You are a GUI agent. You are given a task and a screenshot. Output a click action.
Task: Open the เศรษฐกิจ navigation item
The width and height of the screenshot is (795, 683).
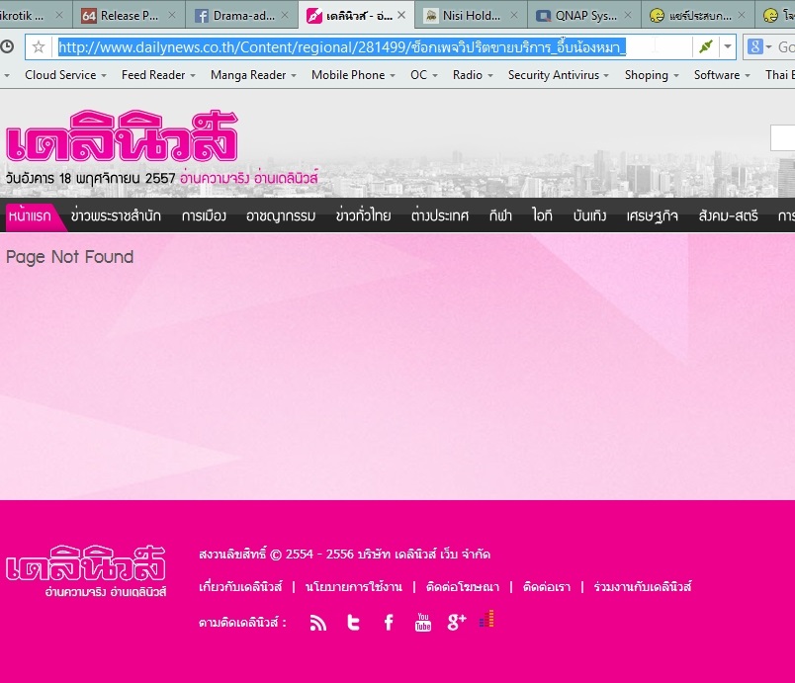(652, 215)
